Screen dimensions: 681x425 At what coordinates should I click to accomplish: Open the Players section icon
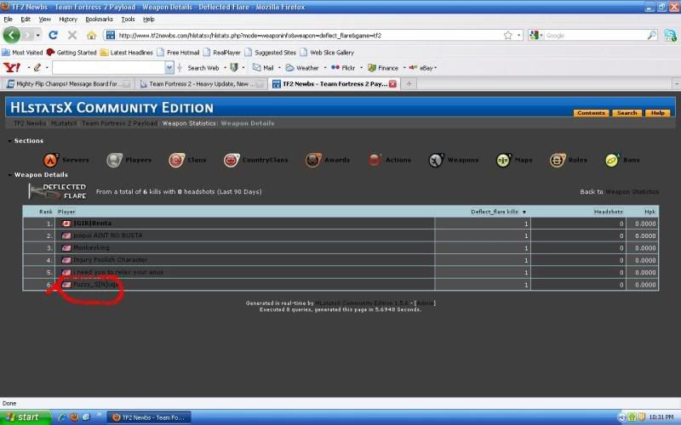coord(115,160)
